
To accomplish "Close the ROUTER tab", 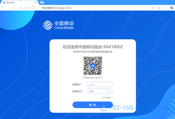I will tap(36, 2).
